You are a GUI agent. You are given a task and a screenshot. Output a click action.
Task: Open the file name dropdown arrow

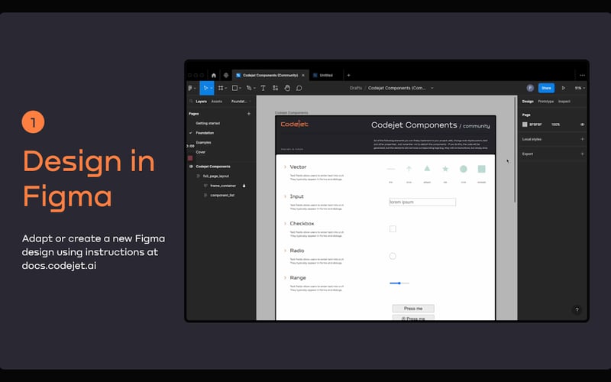tap(432, 88)
